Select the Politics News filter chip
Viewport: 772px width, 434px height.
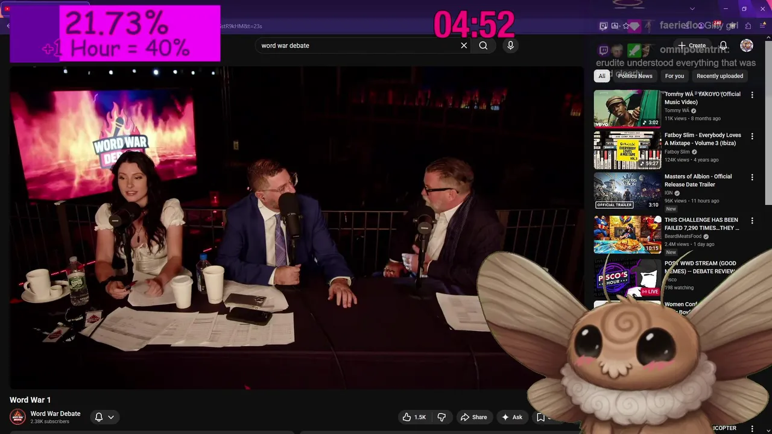pos(635,76)
